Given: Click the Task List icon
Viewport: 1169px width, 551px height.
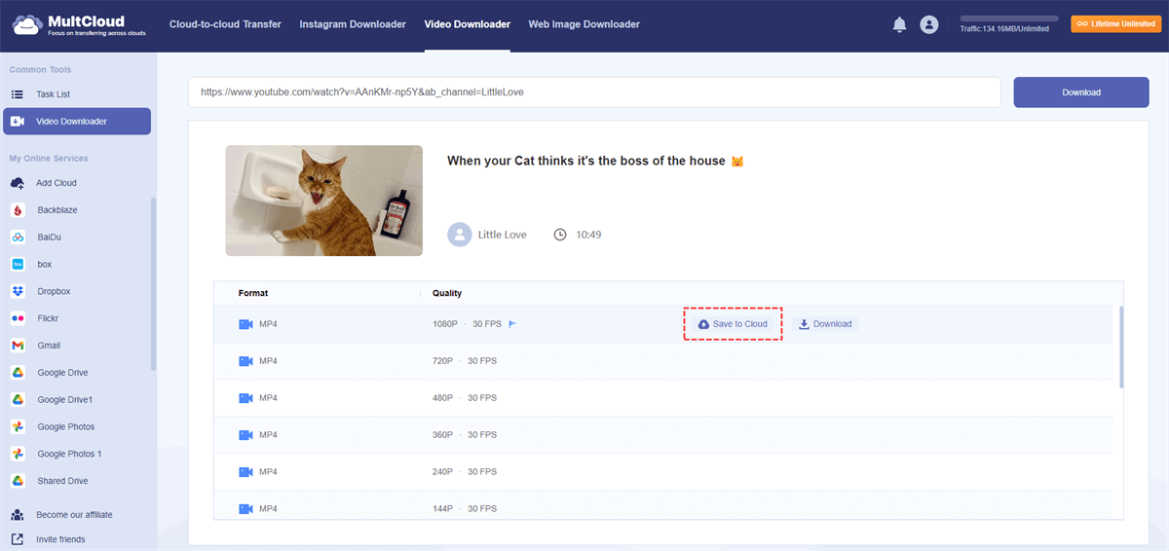Looking at the screenshot, I should click(x=18, y=94).
